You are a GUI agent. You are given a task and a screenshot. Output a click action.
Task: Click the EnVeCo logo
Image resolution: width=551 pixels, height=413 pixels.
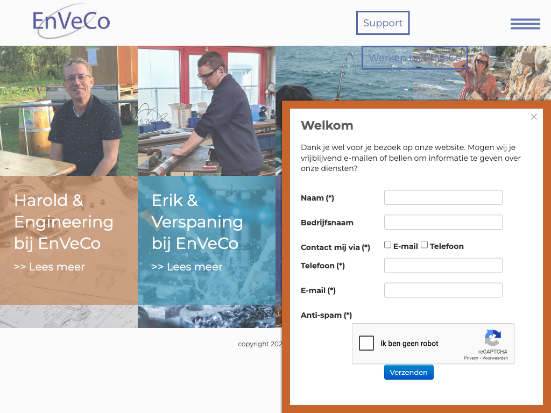click(72, 21)
